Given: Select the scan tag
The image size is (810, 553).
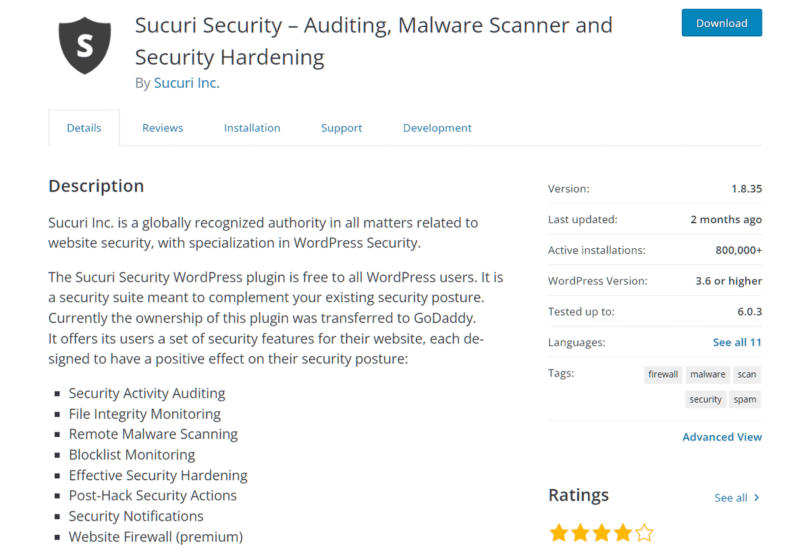Looking at the screenshot, I should pyautogui.click(x=747, y=374).
